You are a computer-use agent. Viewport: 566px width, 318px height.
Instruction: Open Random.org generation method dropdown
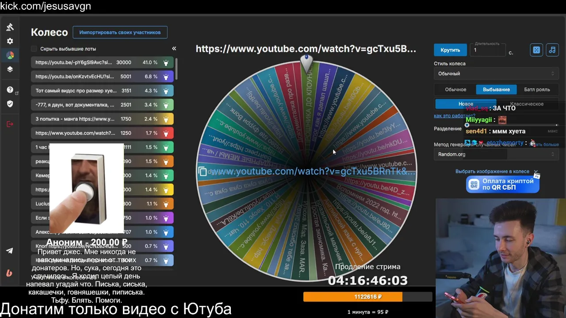click(496, 154)
